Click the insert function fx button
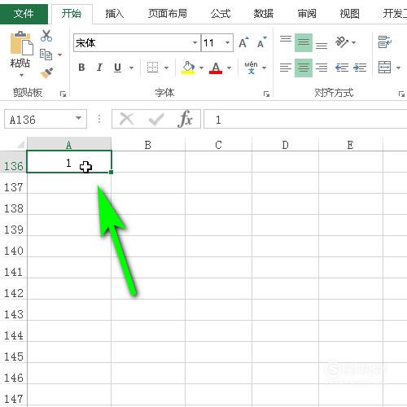The height and width of the screenshot is (407, 407). pyautogui.click(x=186, y=119)
